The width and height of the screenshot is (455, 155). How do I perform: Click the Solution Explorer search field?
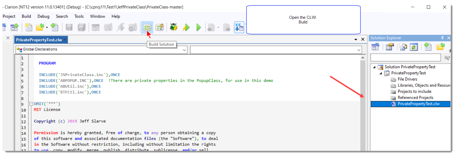pyautogui.click(x=405, y=58)
